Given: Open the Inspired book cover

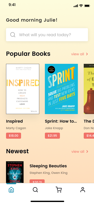Looking at the screenshot, I should pos(23,89).
